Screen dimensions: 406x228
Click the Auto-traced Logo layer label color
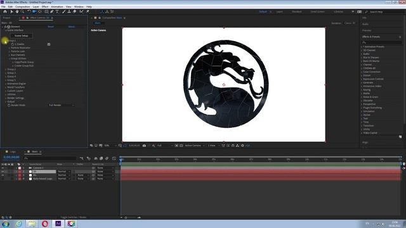coord(20,179)
